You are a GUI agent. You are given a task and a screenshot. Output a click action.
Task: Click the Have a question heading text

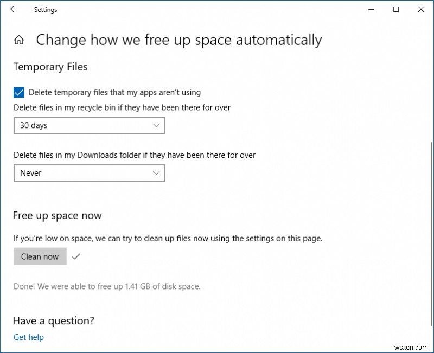click(x=53, y=320)
